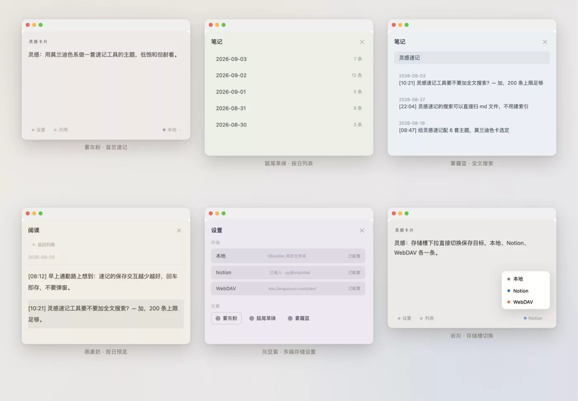Open 设置 in the 雾灰粉 首页速记 window
578x401 pixels.
click(x=38, y=130)
